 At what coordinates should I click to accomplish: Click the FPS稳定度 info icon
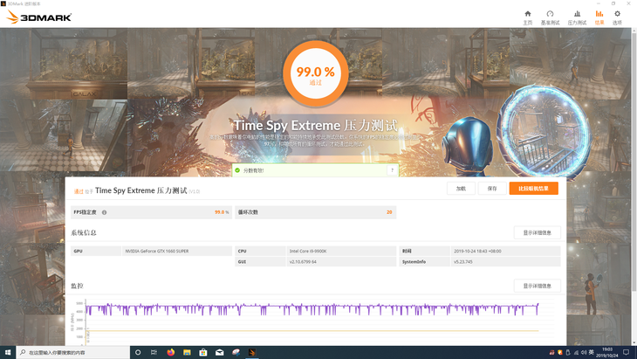pyautogui.click(x=105, y=212)
